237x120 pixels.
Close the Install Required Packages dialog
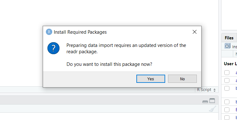(195, 32)
